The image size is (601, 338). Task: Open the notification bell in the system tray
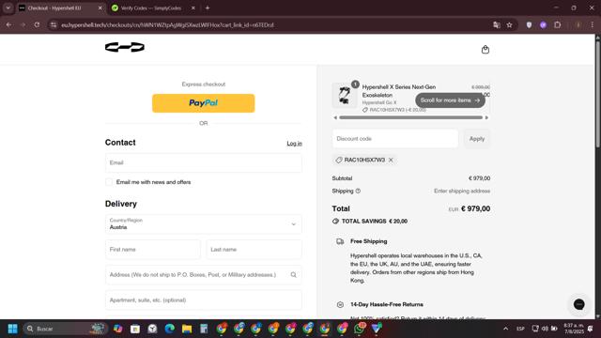(591, 329)
